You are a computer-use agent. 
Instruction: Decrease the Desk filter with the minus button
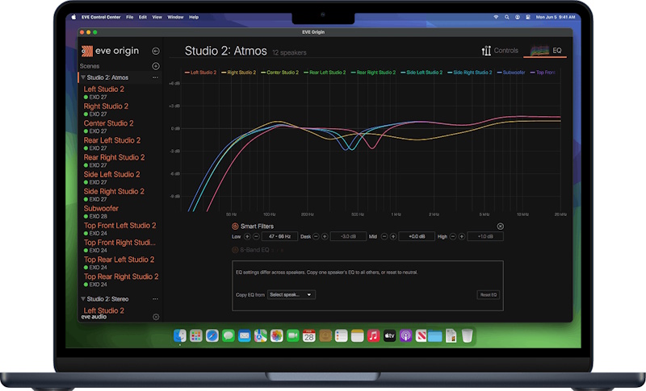point(316,236)
